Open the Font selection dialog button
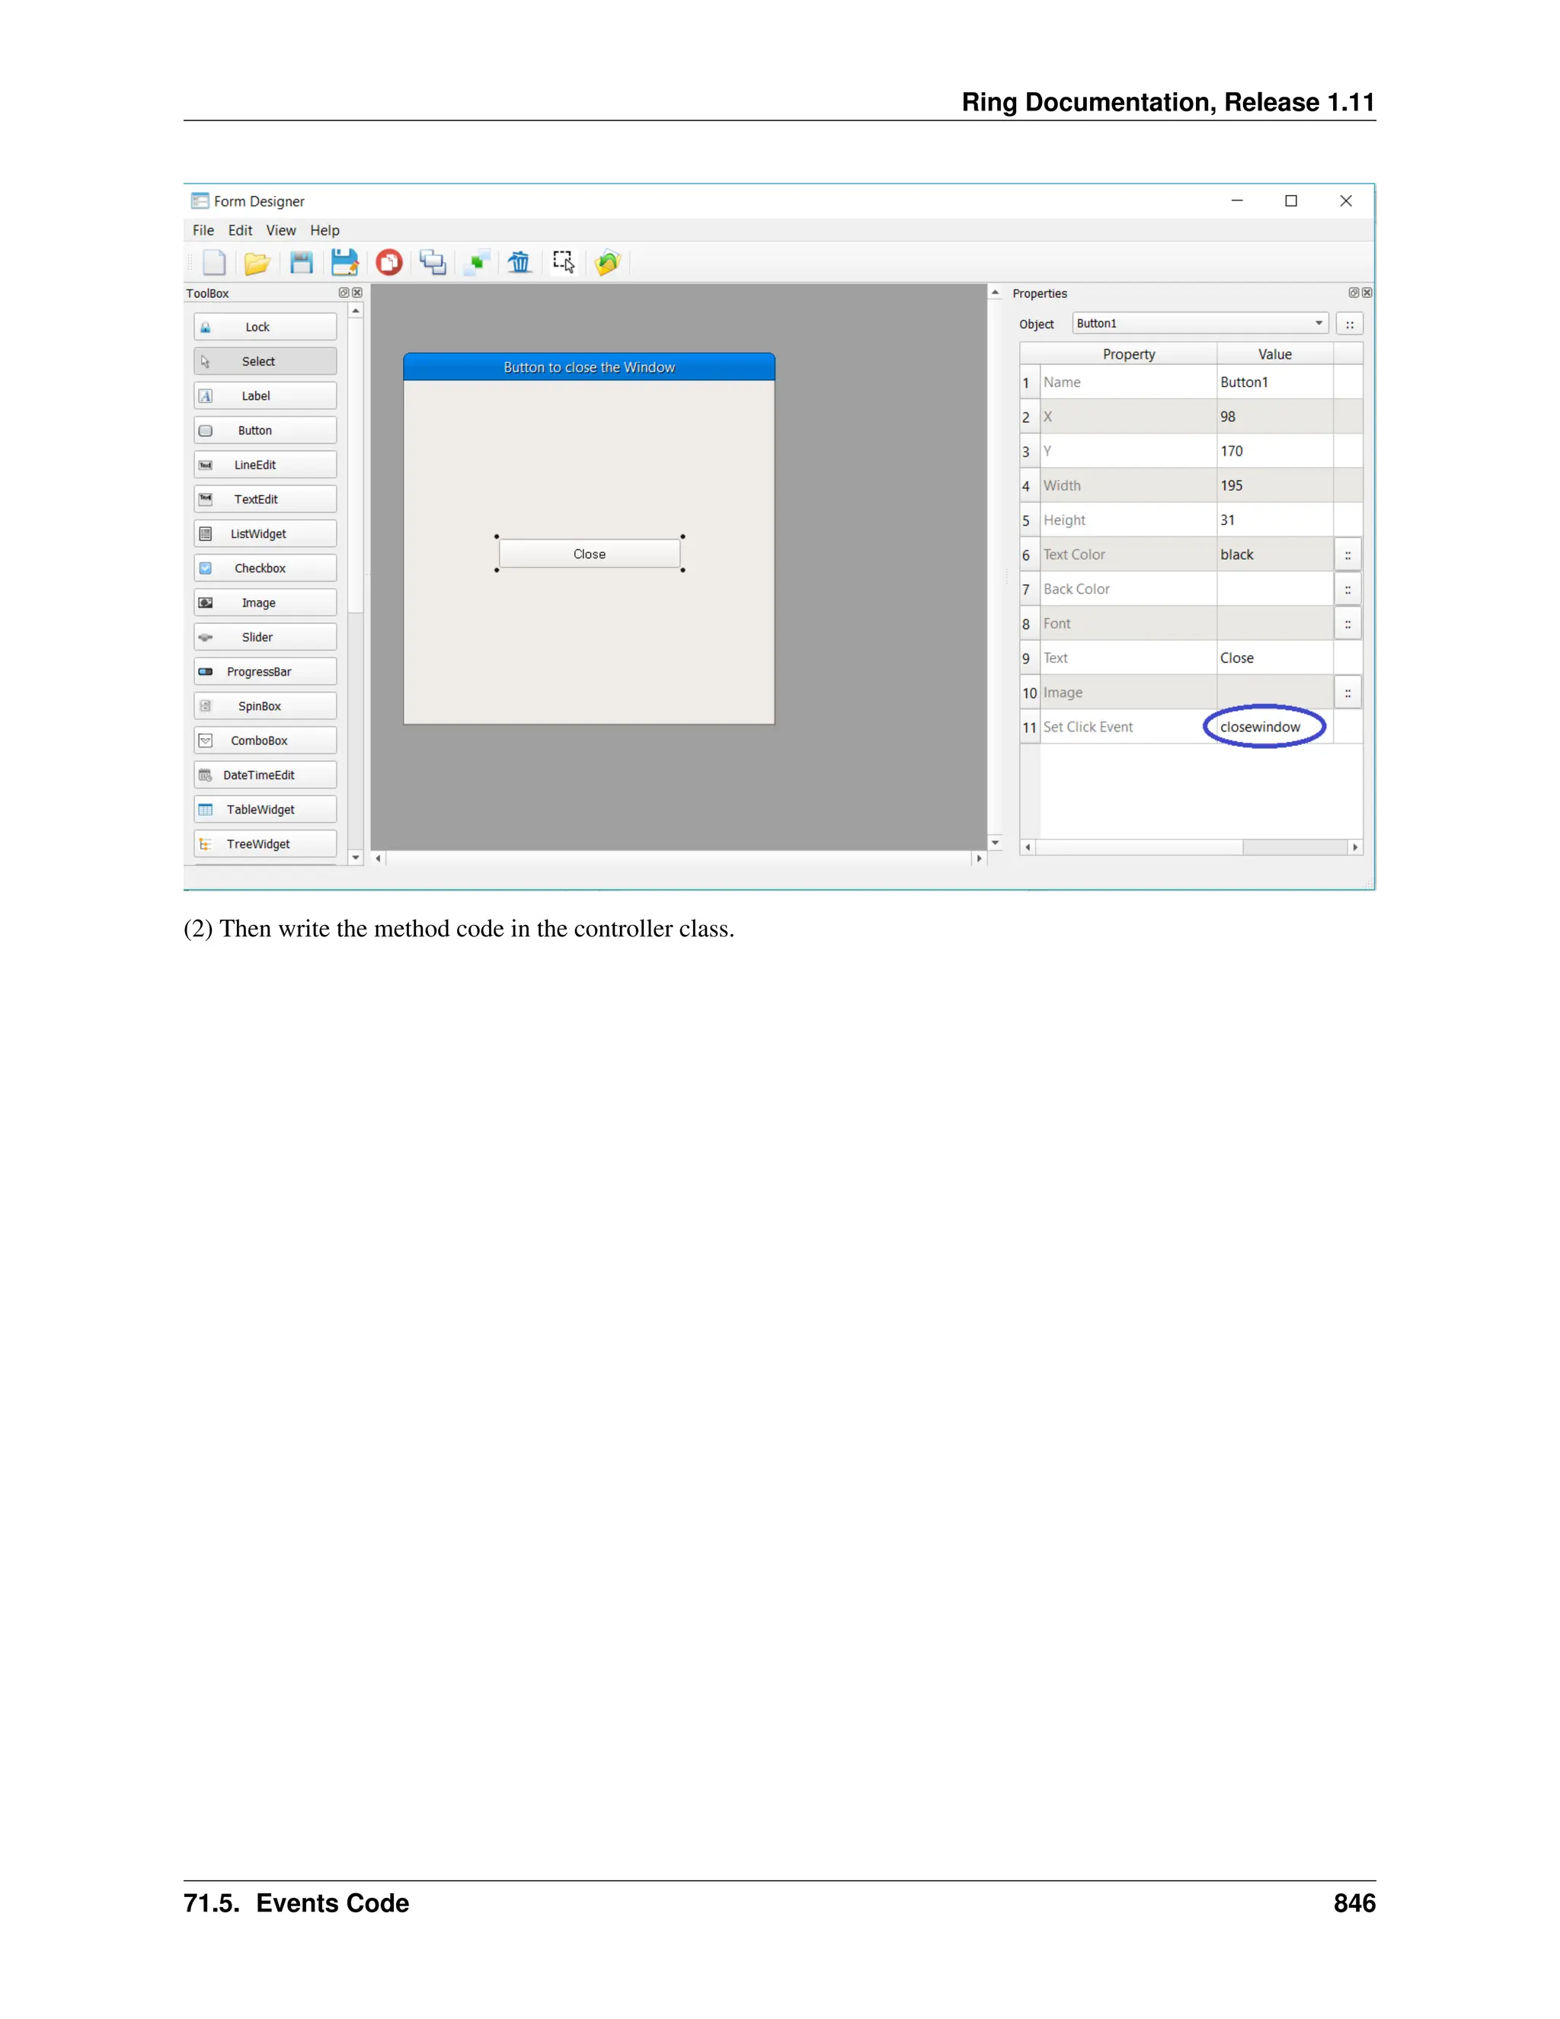This screenshot has height=2019, width=1560. pyautogui.click(x=1347, y=624)
